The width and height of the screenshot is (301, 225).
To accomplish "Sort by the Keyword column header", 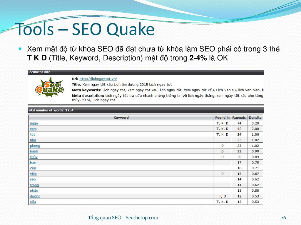I will click(x=121, y=117).
